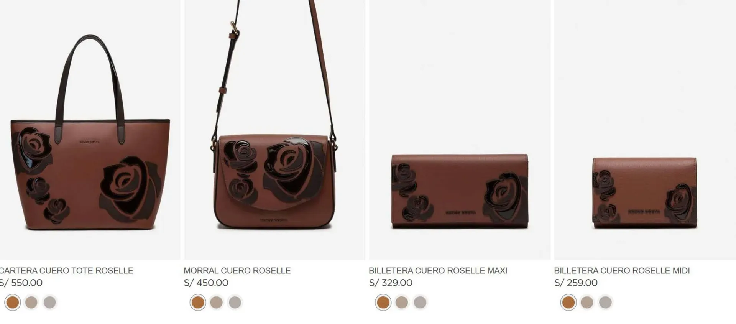This screenshot has width=736, height=324.
Task: View the Midi wallet product image
Action: (645, 130)
